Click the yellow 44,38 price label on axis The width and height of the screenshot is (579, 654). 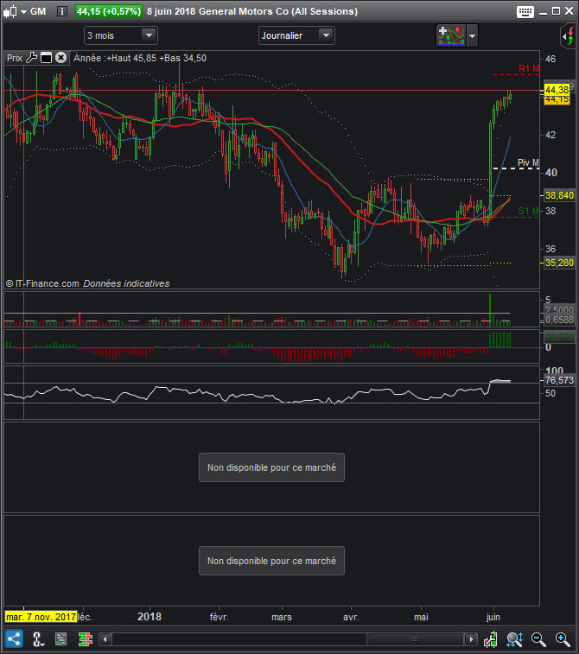[x=557, y=90]
